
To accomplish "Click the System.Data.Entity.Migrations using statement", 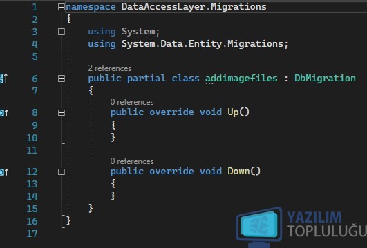I will coord(188,44).
